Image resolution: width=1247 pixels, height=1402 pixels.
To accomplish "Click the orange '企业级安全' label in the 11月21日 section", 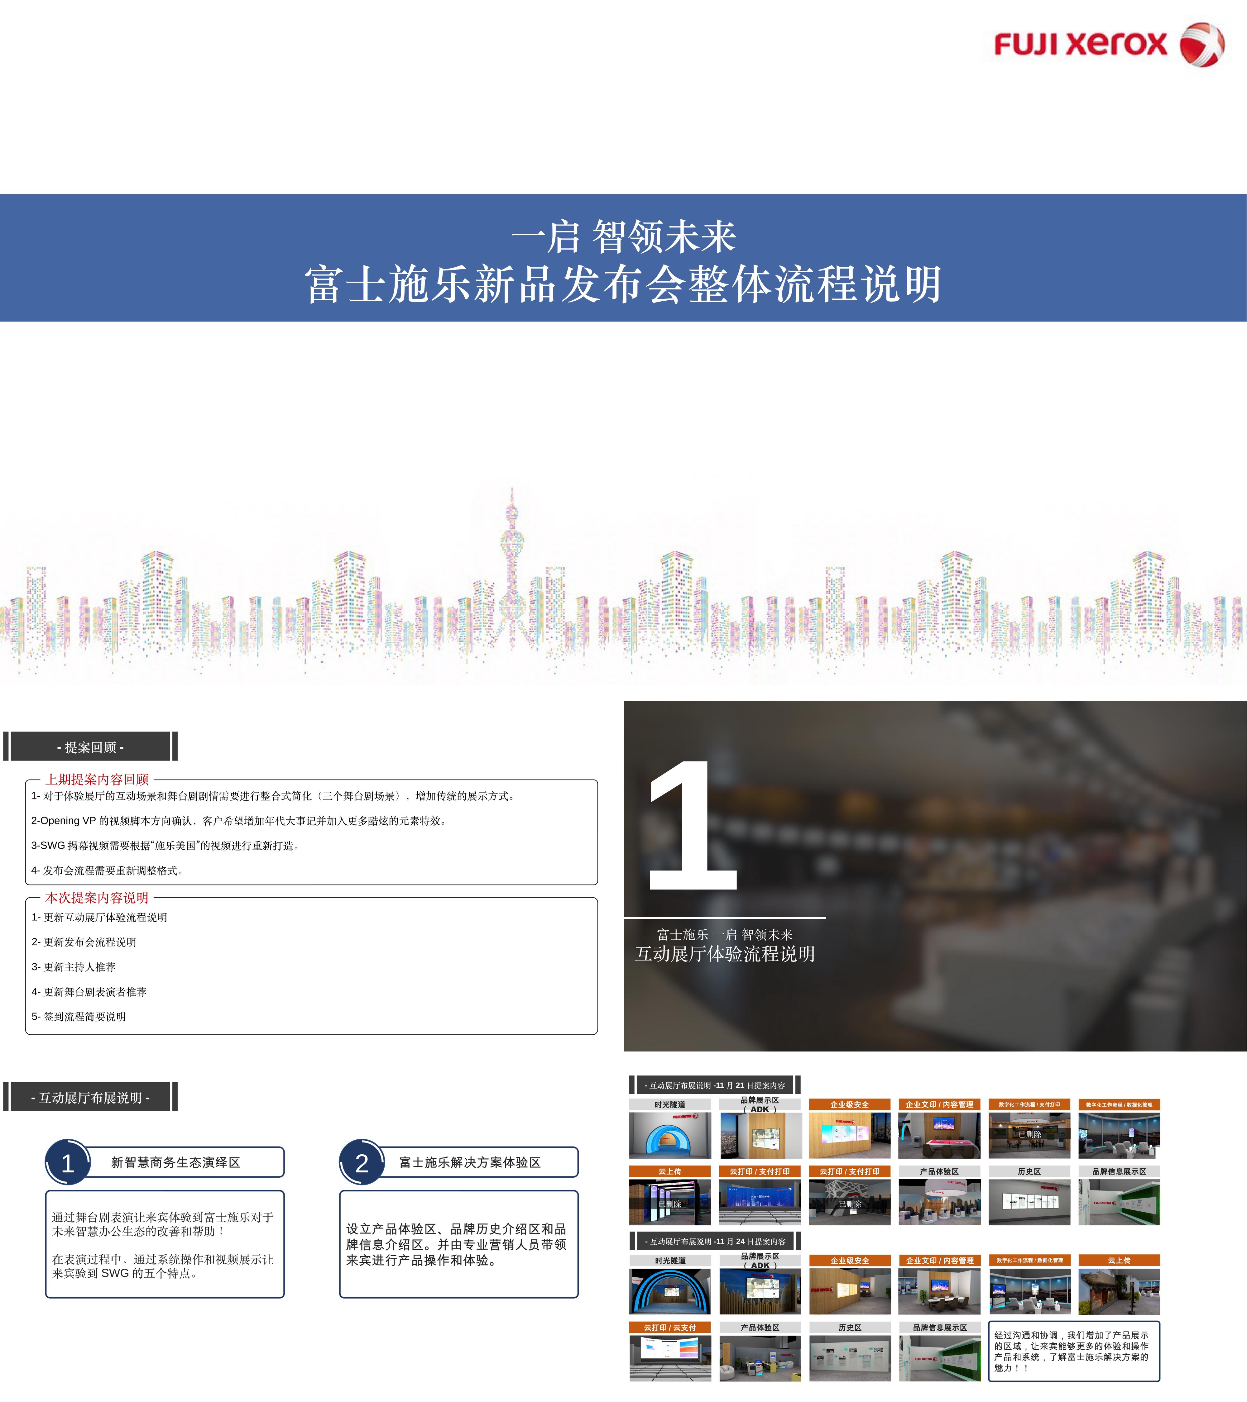I will tap(850, 1104).
